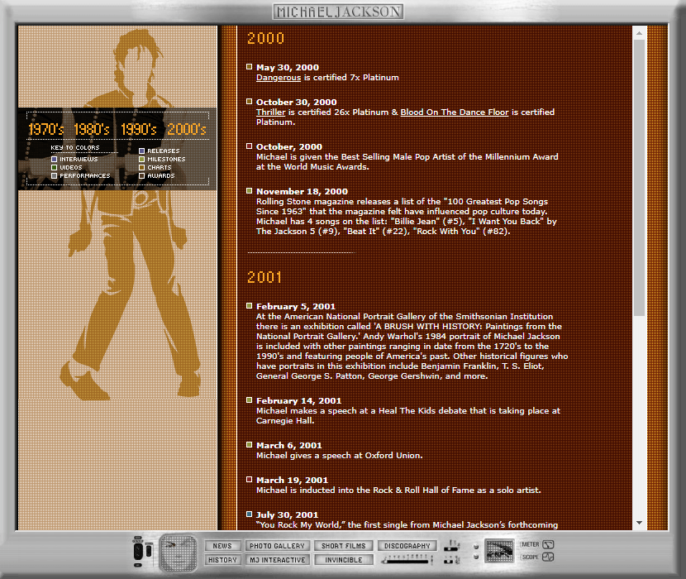This screenshot has height=579, width=686.
Task: Click the NEWS navigation button
Action: point(222,546)
